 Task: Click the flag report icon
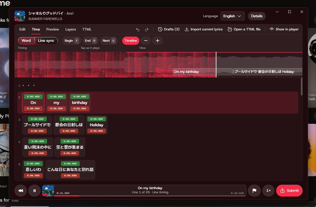point(254,191)
